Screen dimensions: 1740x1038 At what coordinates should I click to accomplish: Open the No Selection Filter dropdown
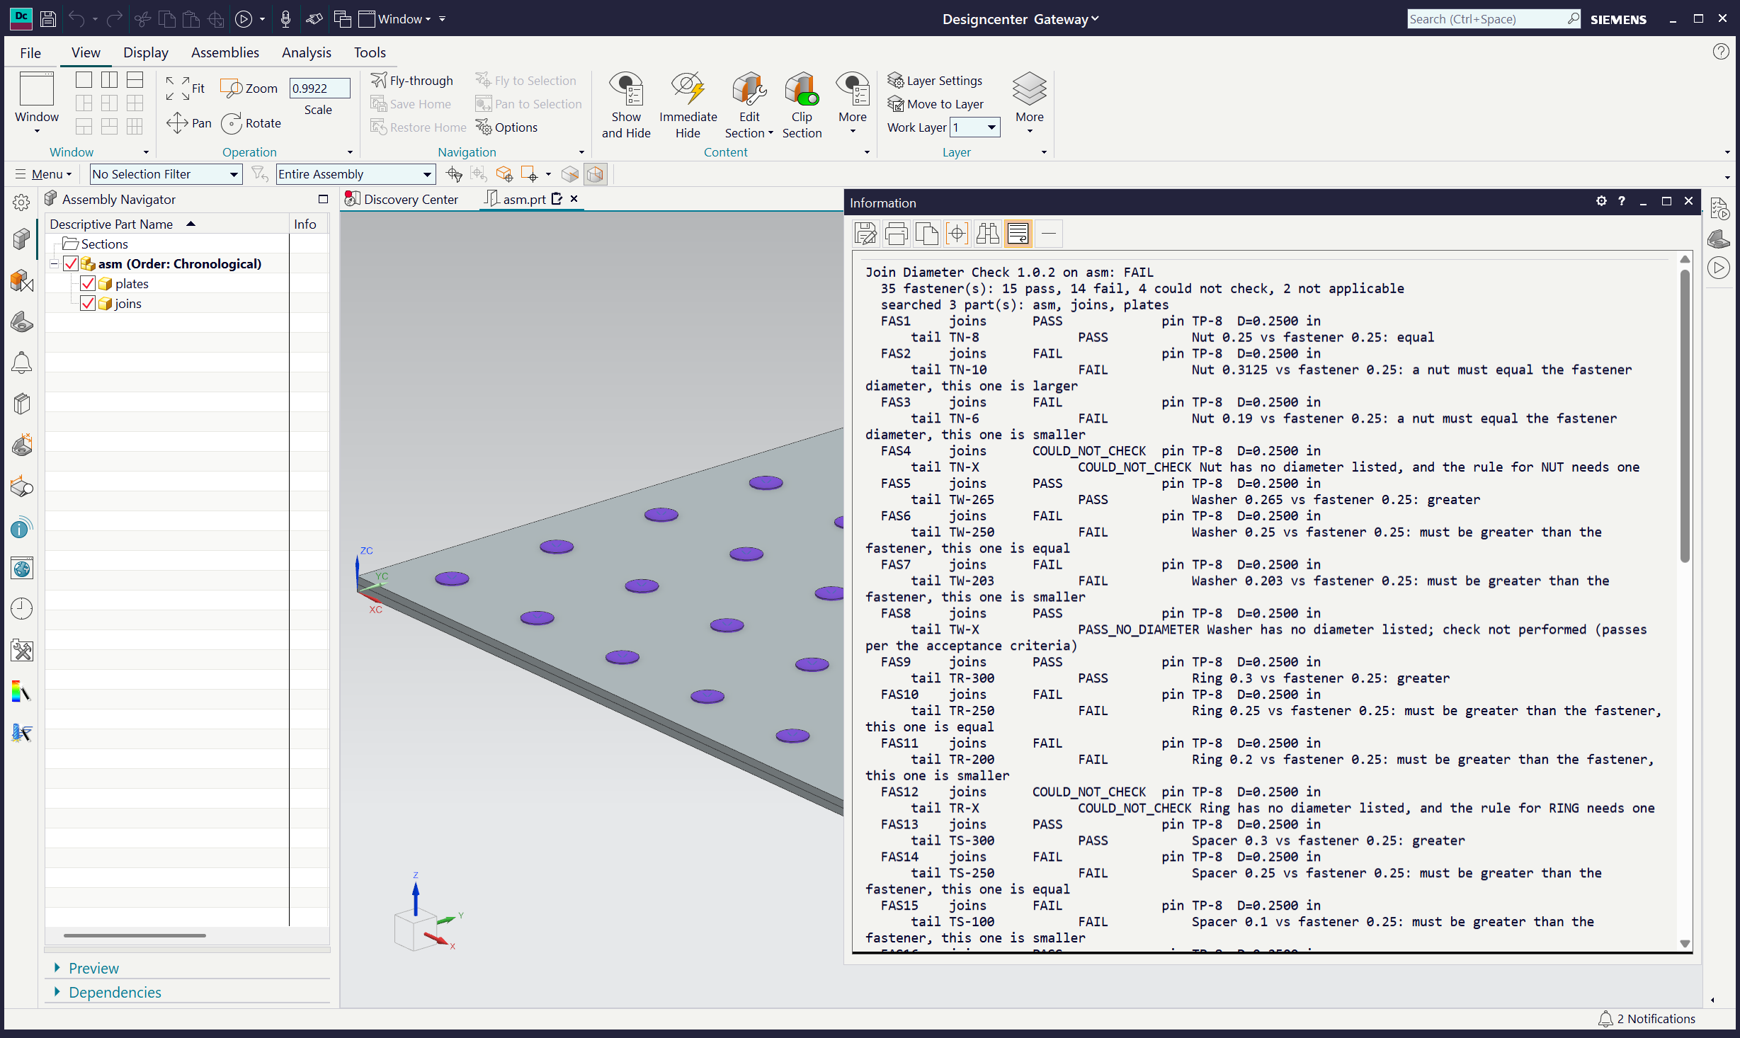(166, 174)
